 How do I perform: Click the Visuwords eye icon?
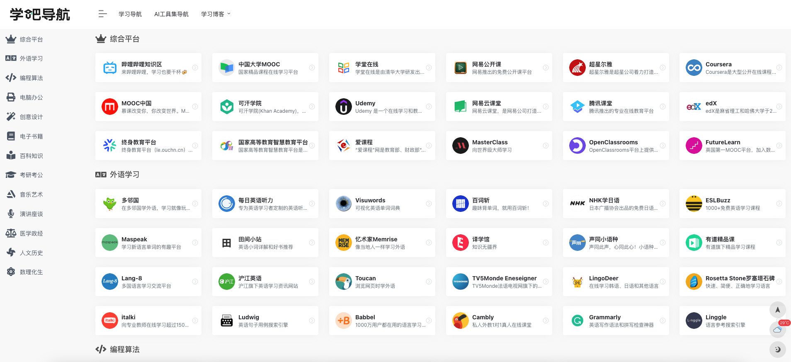(x=344, y=204)
